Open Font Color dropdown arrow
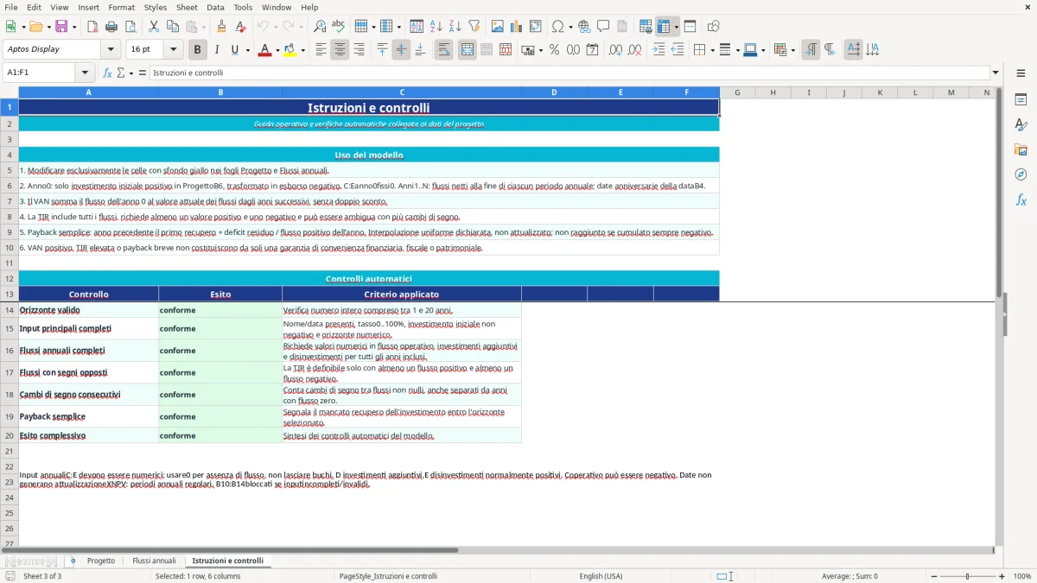1037x583 pixels. [277, 50]
